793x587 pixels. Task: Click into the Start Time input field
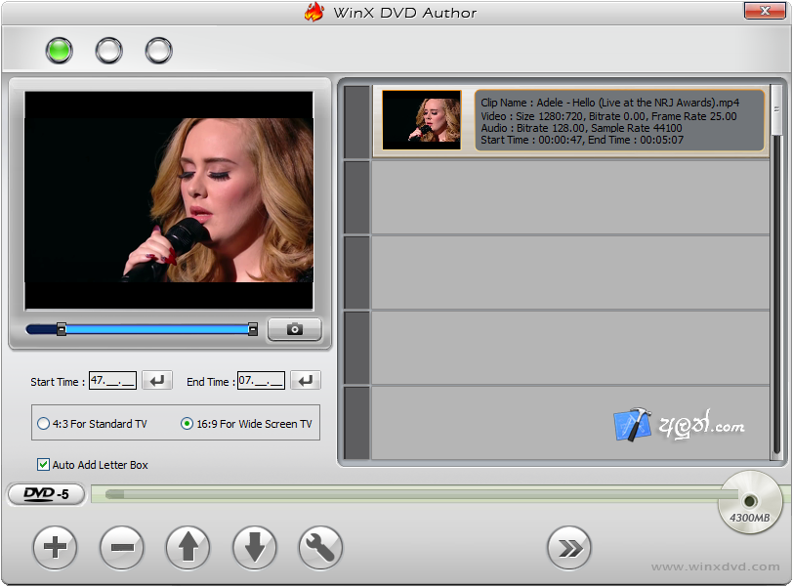[x=112, y=380]
